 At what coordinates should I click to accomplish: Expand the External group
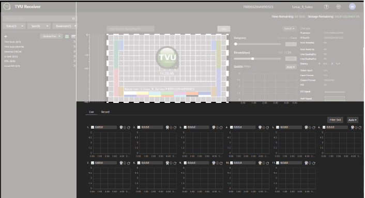pyautogui.click(x=74, y=51)
